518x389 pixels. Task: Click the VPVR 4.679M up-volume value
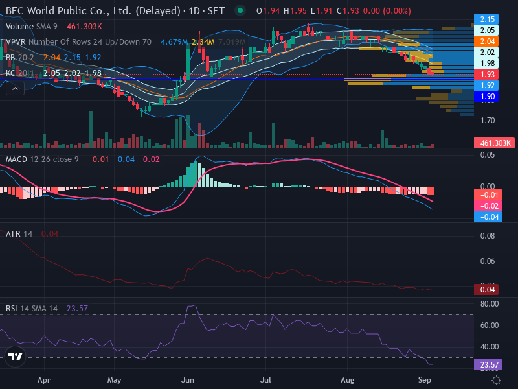pos(174,42)
